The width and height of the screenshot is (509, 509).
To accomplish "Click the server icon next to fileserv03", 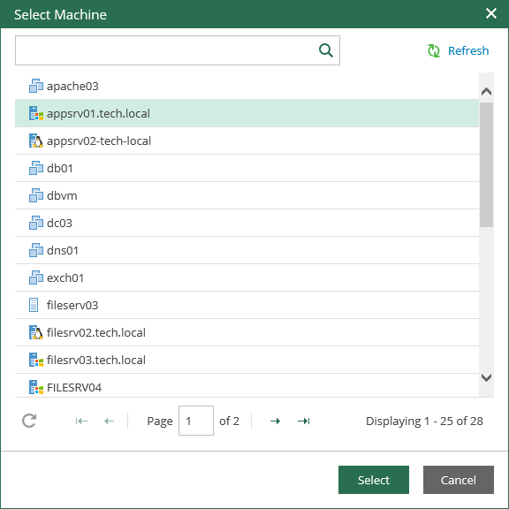I will click(x=34, y=305).
